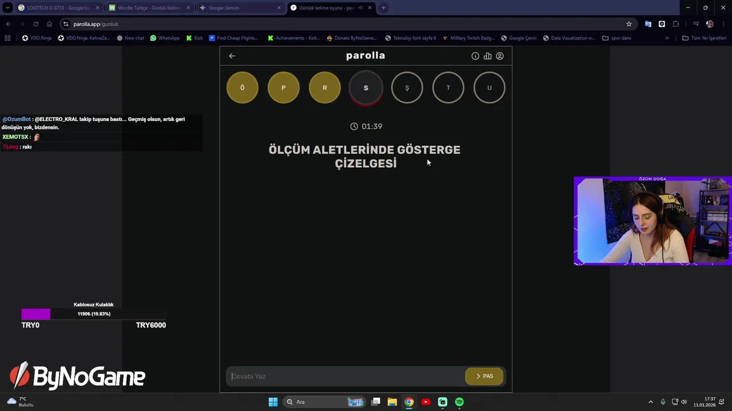
Task: Select the letter Ö circle
Action: [x=242, y=88]
